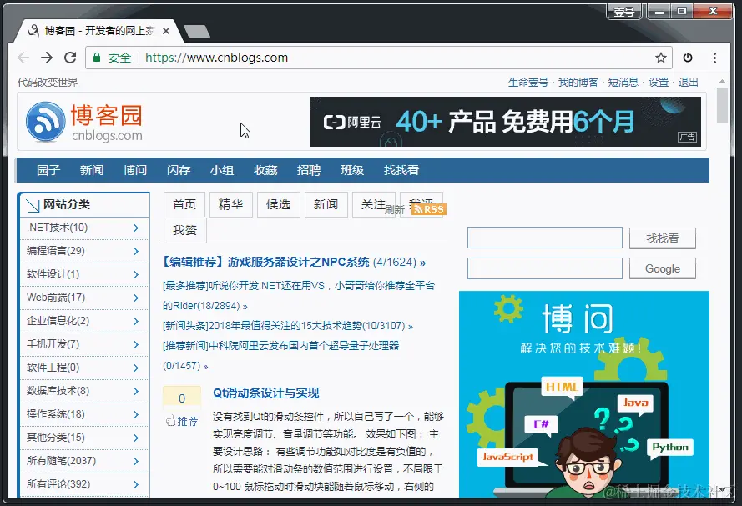This screenshot has width=742, height=506.
Task: Expand 软件设计(1) category arrow
Action: pos(136,274)
